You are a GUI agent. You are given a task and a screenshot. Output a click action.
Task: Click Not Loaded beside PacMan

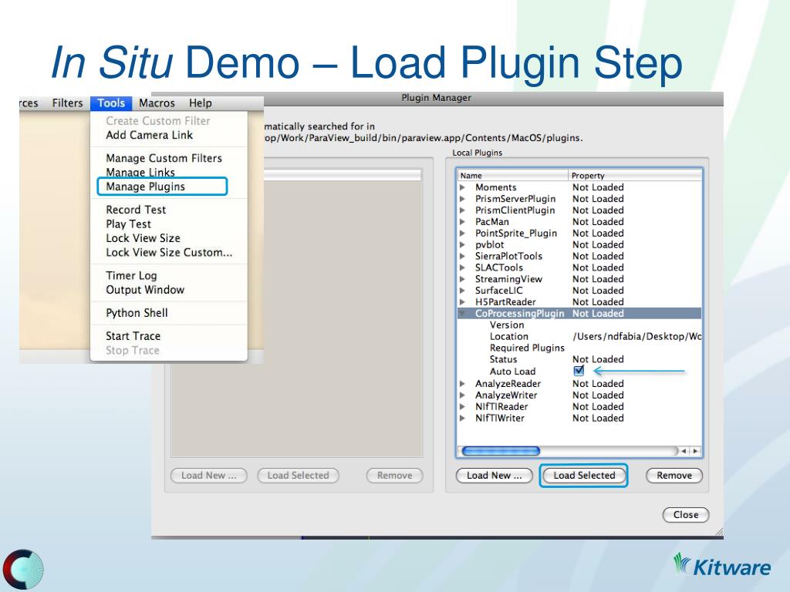pyautogui.click(x=598, y=222)
